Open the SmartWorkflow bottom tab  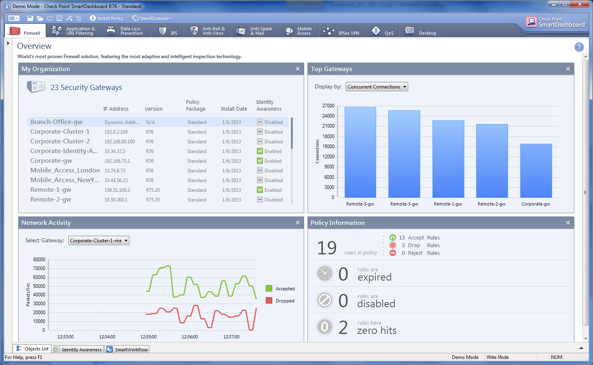point(127,350)
